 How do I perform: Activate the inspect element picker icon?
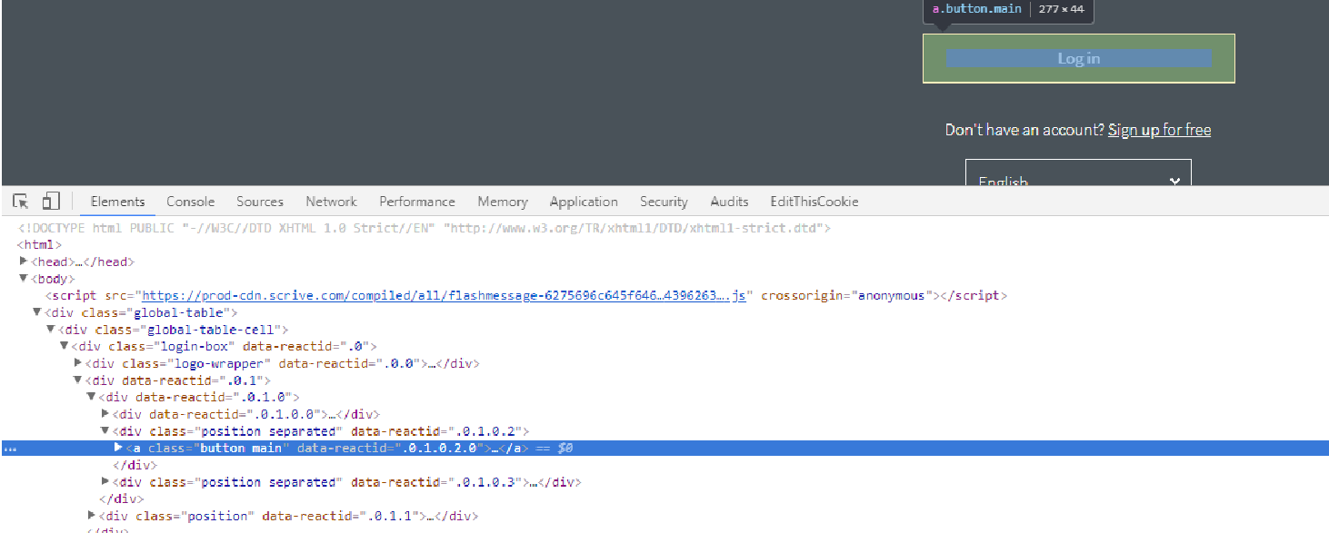click(x=21, y=202)
